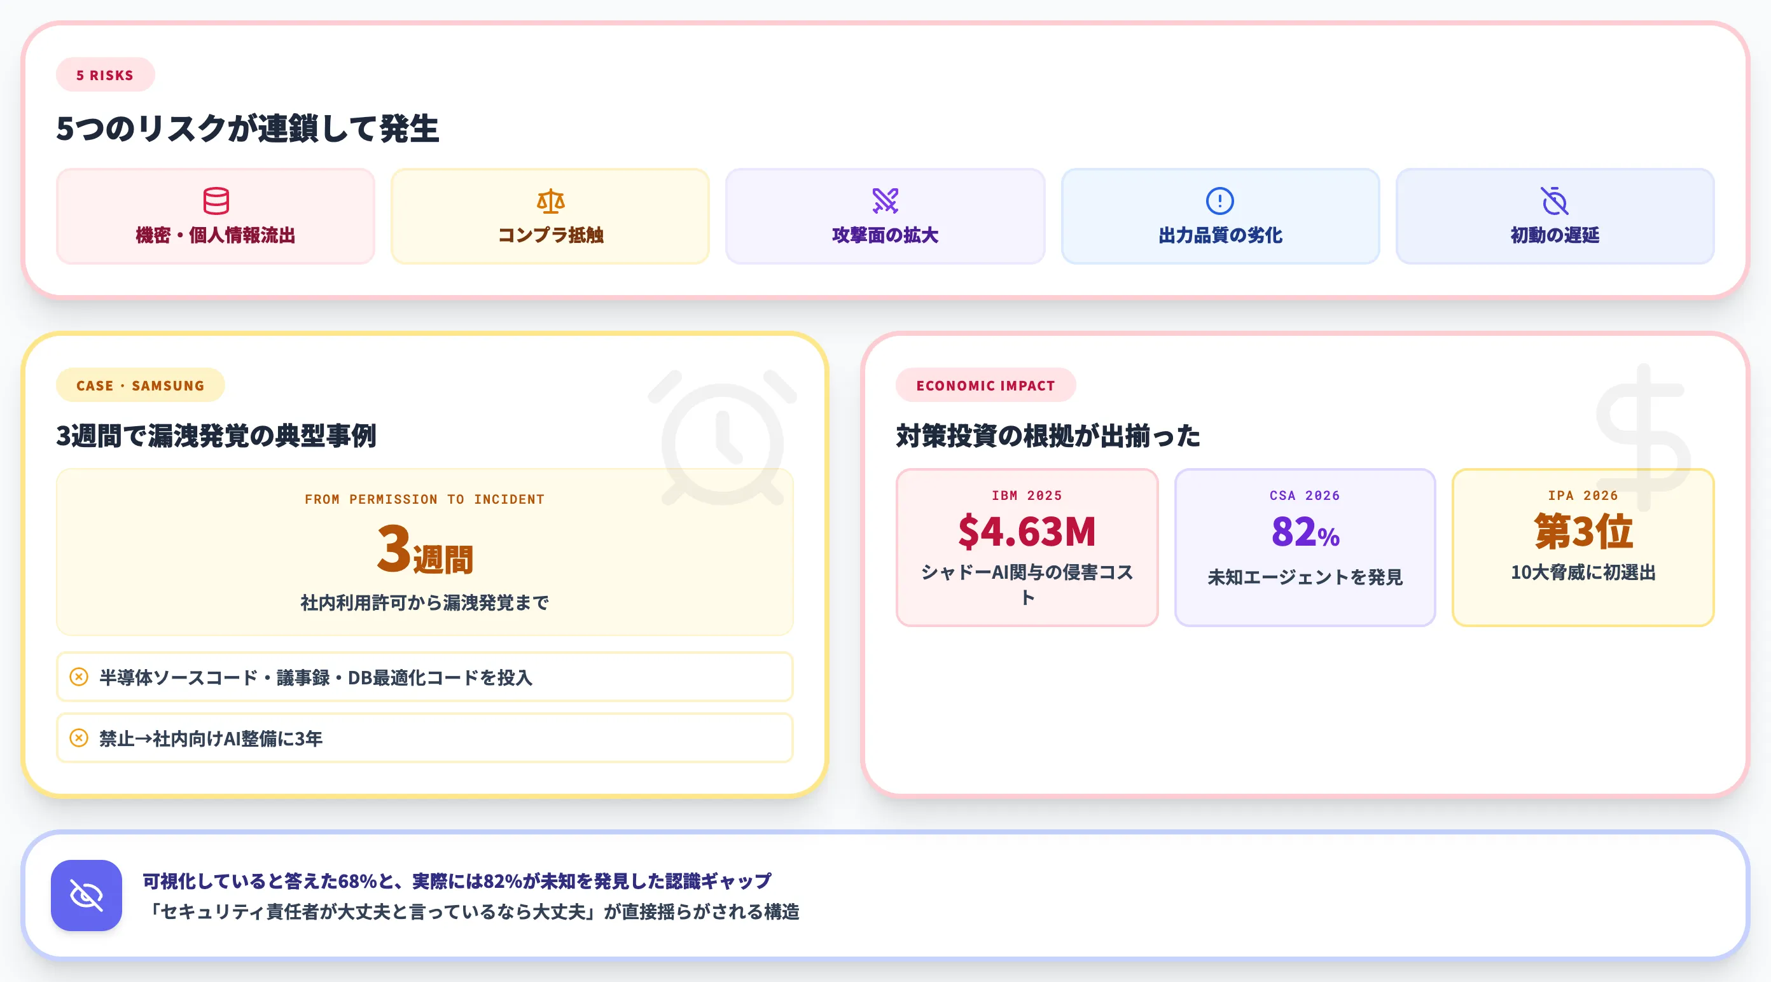Click the crossed swords icon above 攻撃面の拡大
This screenshot has height=982, width=1771.
(x=886, y=200)
